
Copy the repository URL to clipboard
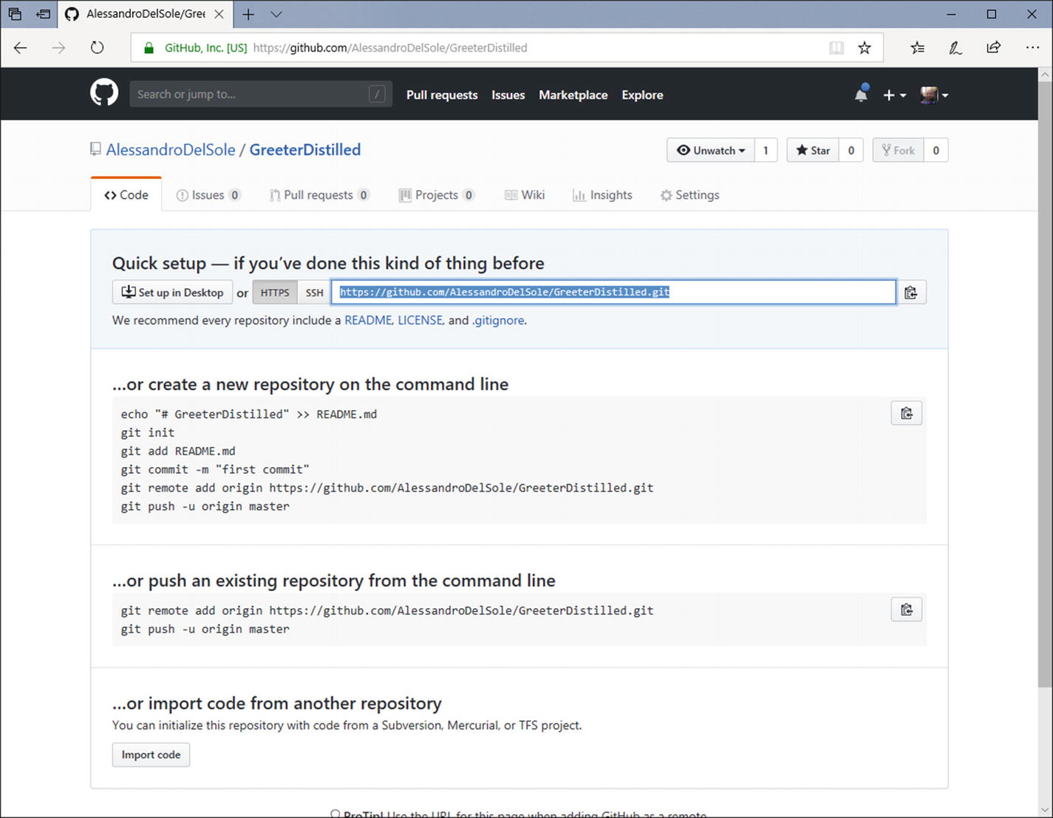[911, 293]
